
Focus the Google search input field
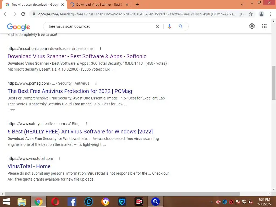(x=100, y=26)
